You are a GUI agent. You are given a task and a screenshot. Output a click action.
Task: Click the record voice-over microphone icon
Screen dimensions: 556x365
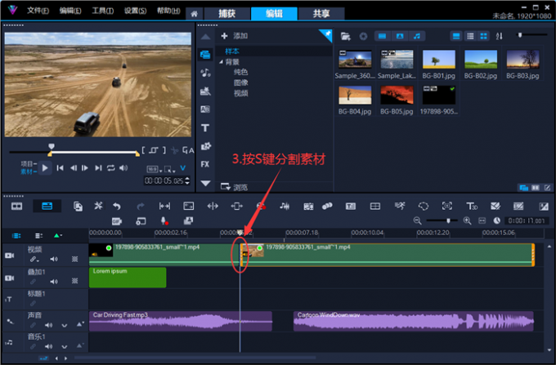pos(164,220)
